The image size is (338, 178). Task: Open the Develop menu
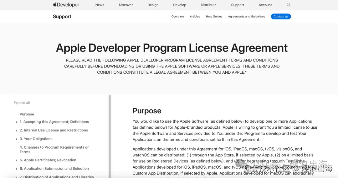180,5
